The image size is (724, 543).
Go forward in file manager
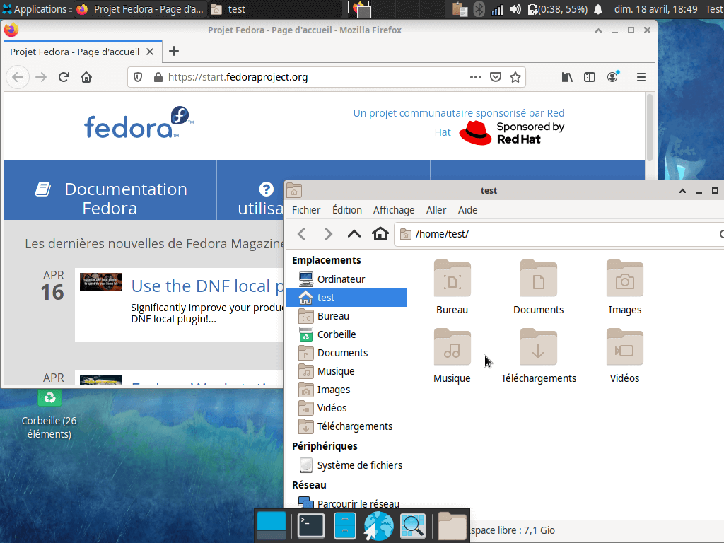[328, 234]
